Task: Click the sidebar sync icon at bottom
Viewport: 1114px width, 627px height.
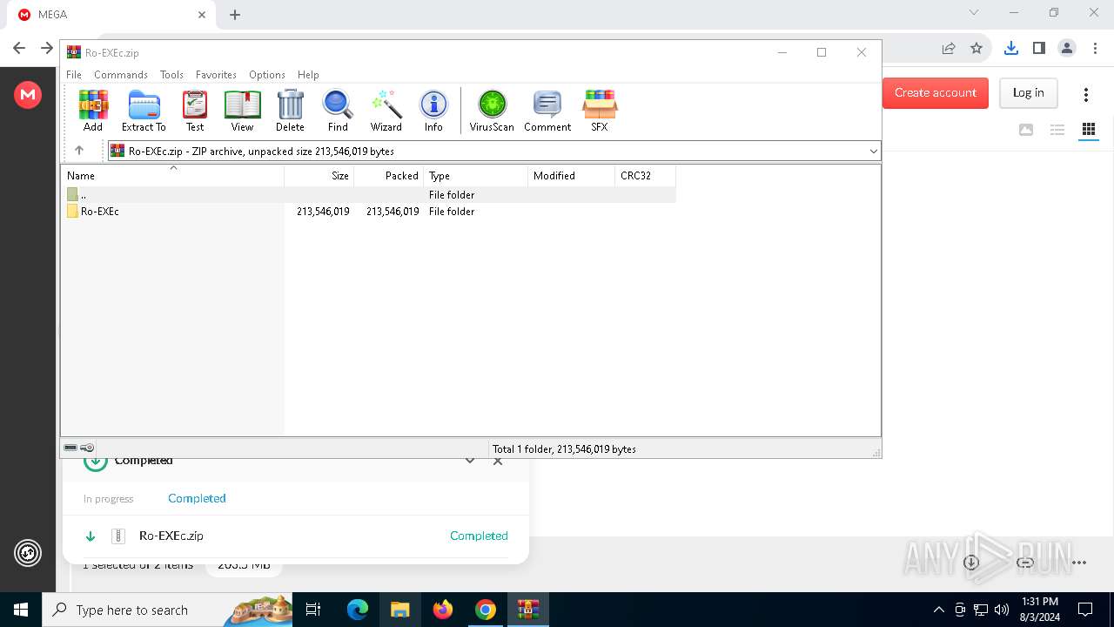Action: click(x=28, y=553)
